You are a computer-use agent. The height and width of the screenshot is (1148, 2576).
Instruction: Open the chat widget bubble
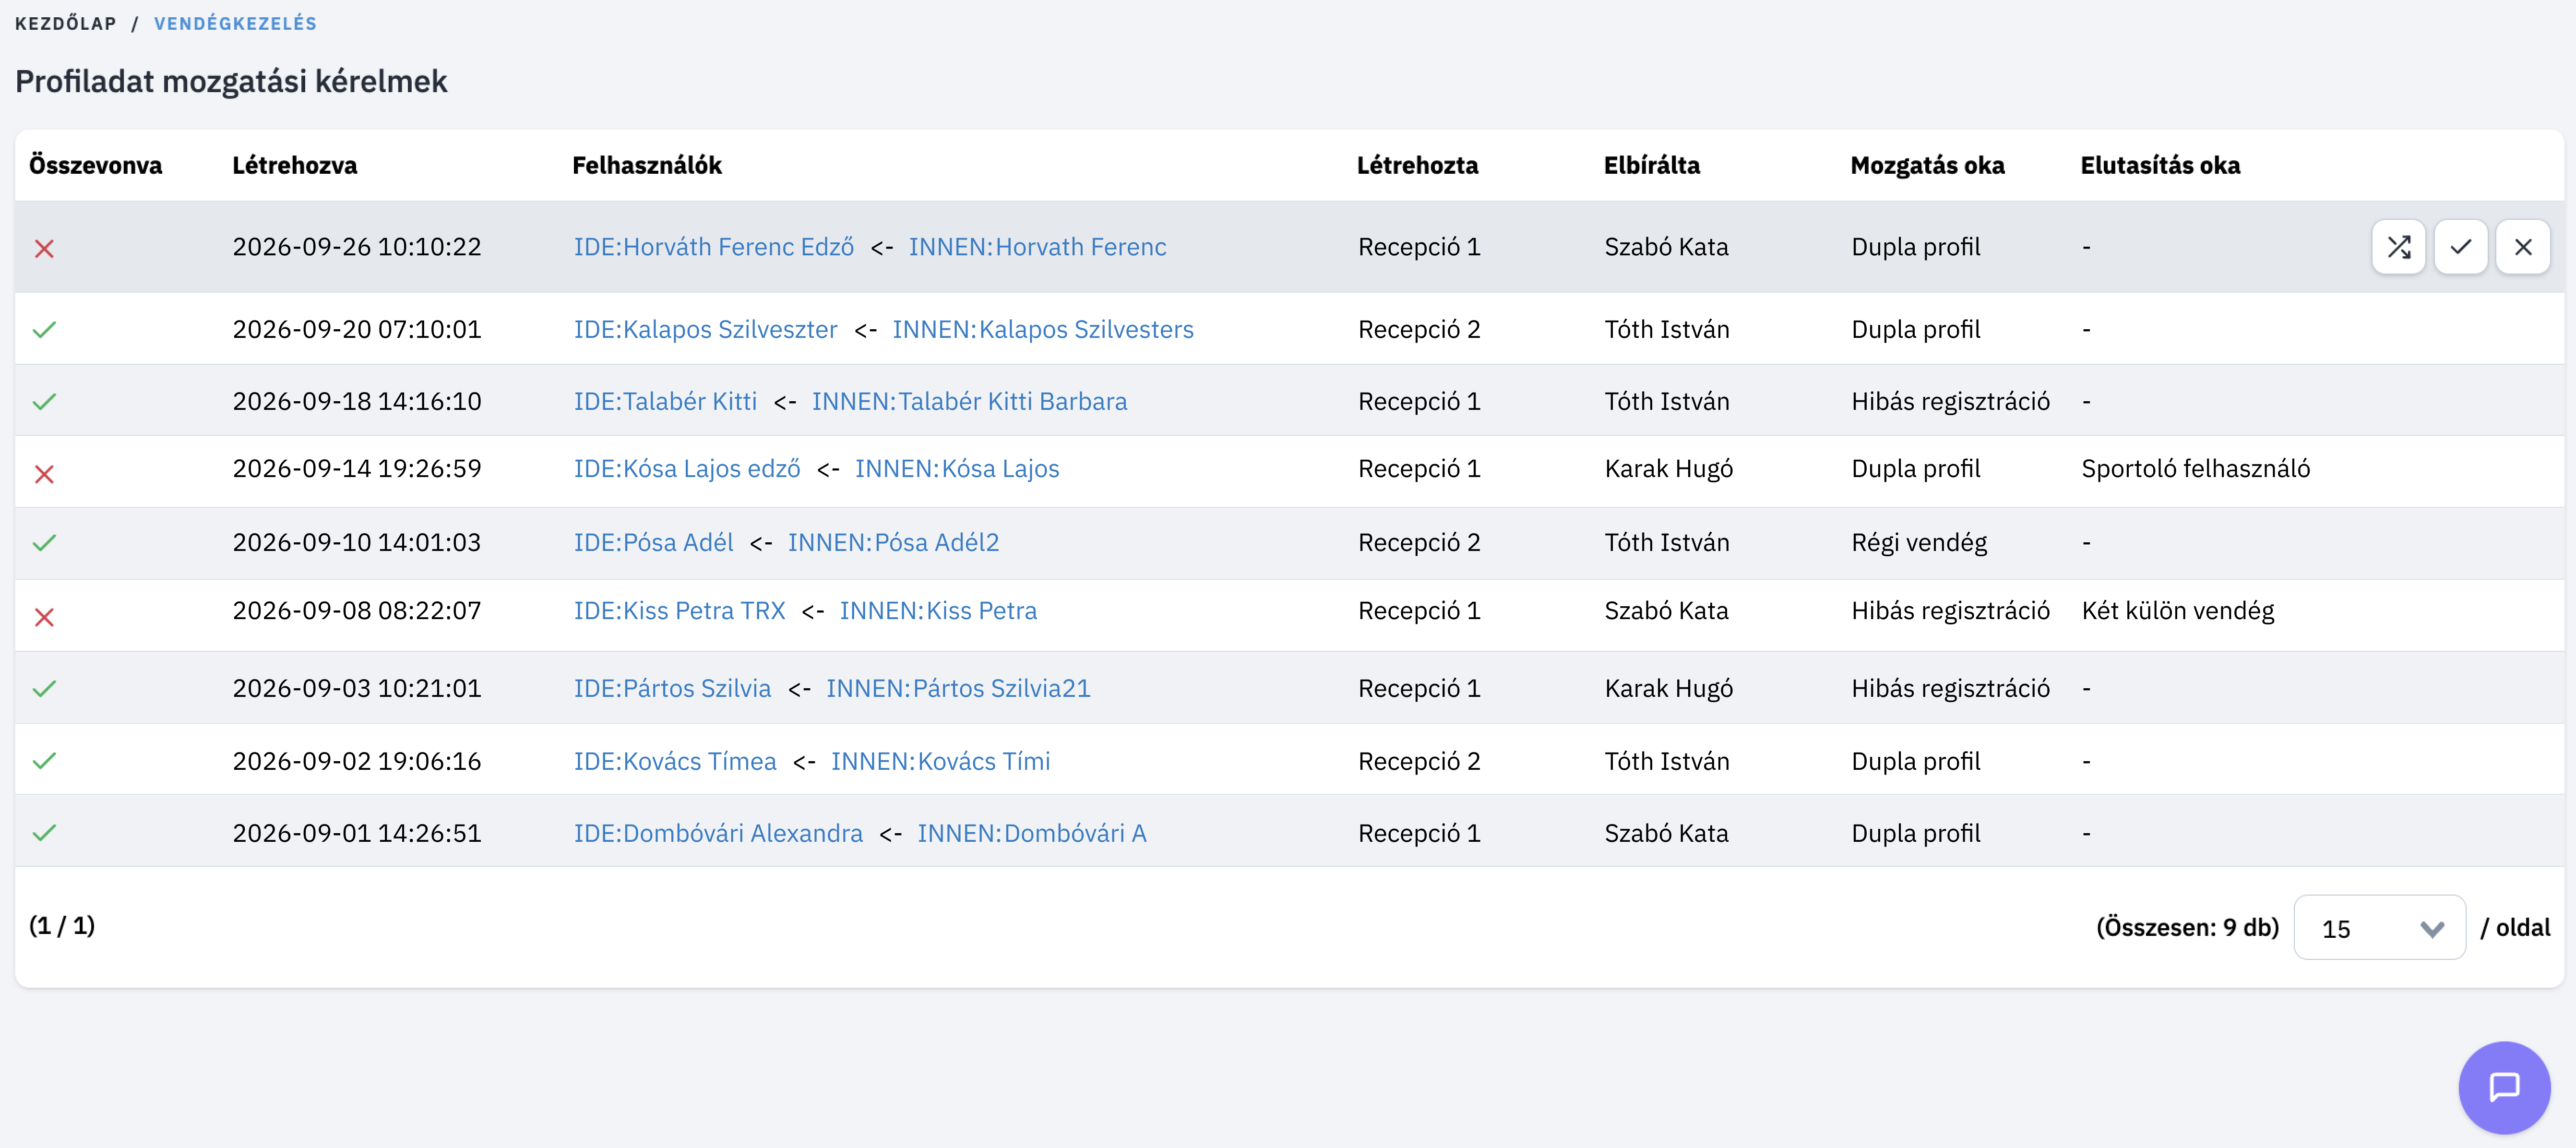click(x=2504, y=1087)
